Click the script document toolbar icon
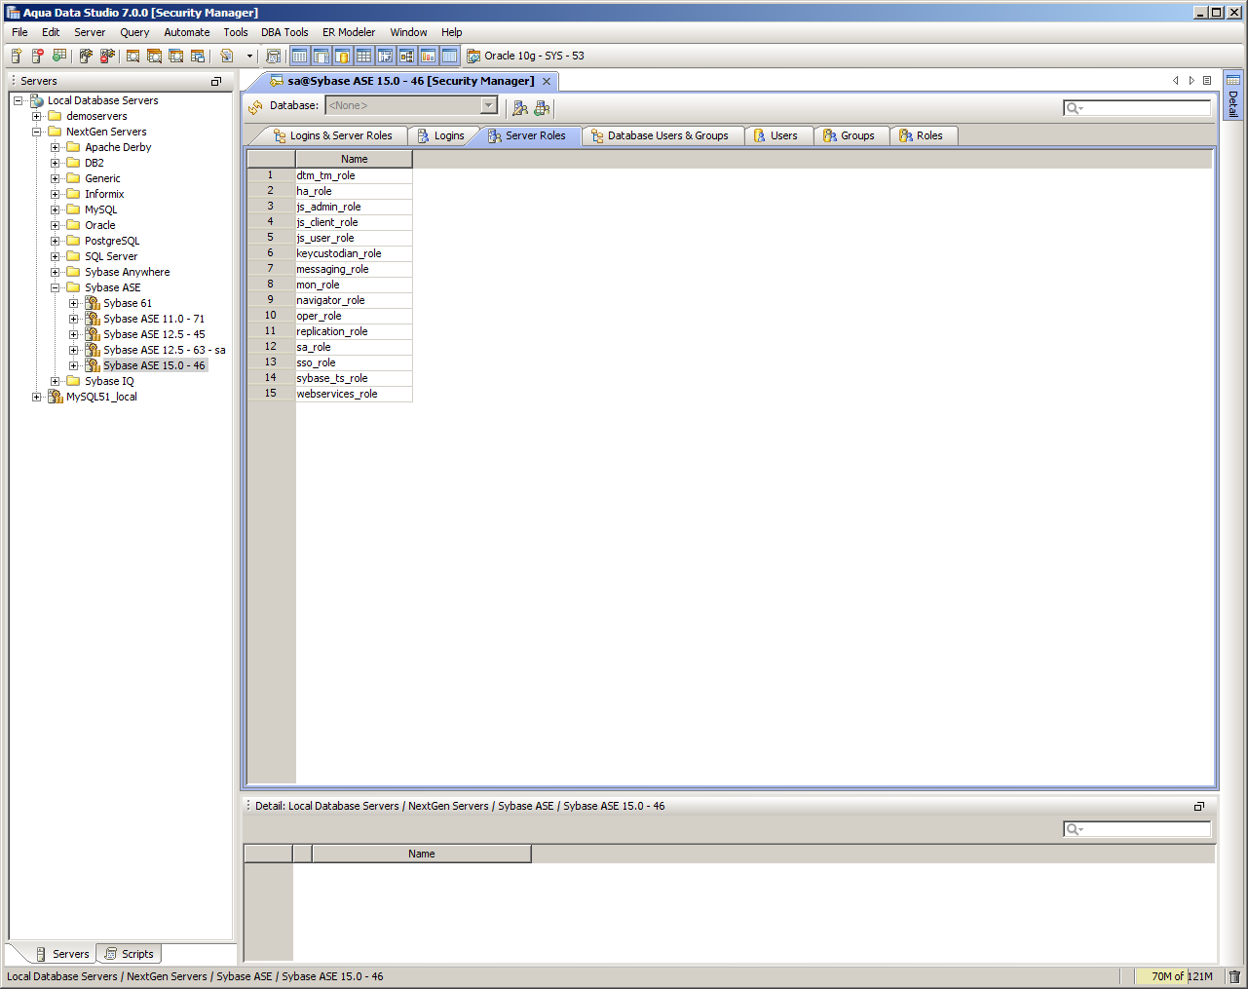 227,56
